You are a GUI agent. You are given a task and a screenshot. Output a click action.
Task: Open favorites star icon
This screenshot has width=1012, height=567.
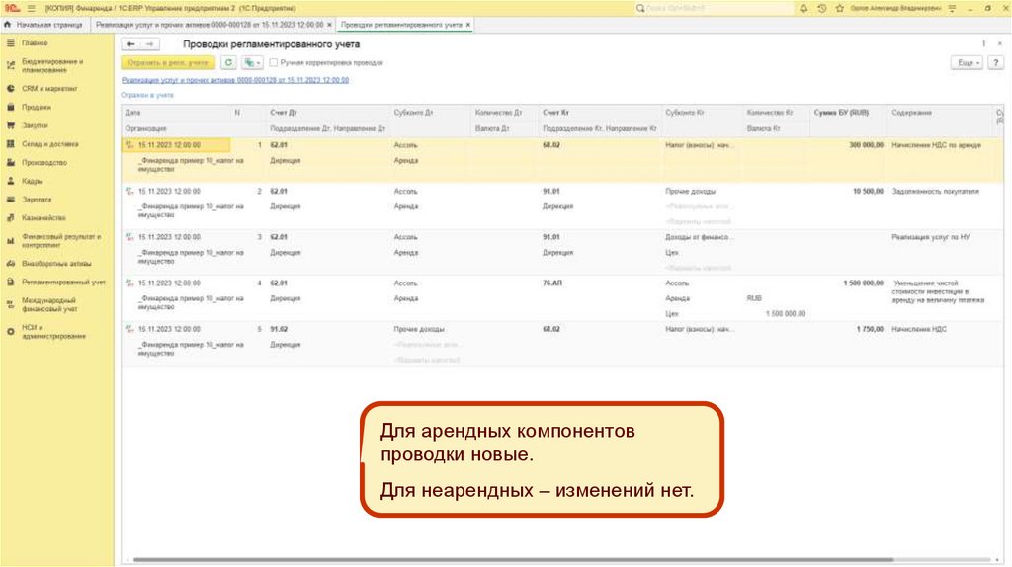840,7
